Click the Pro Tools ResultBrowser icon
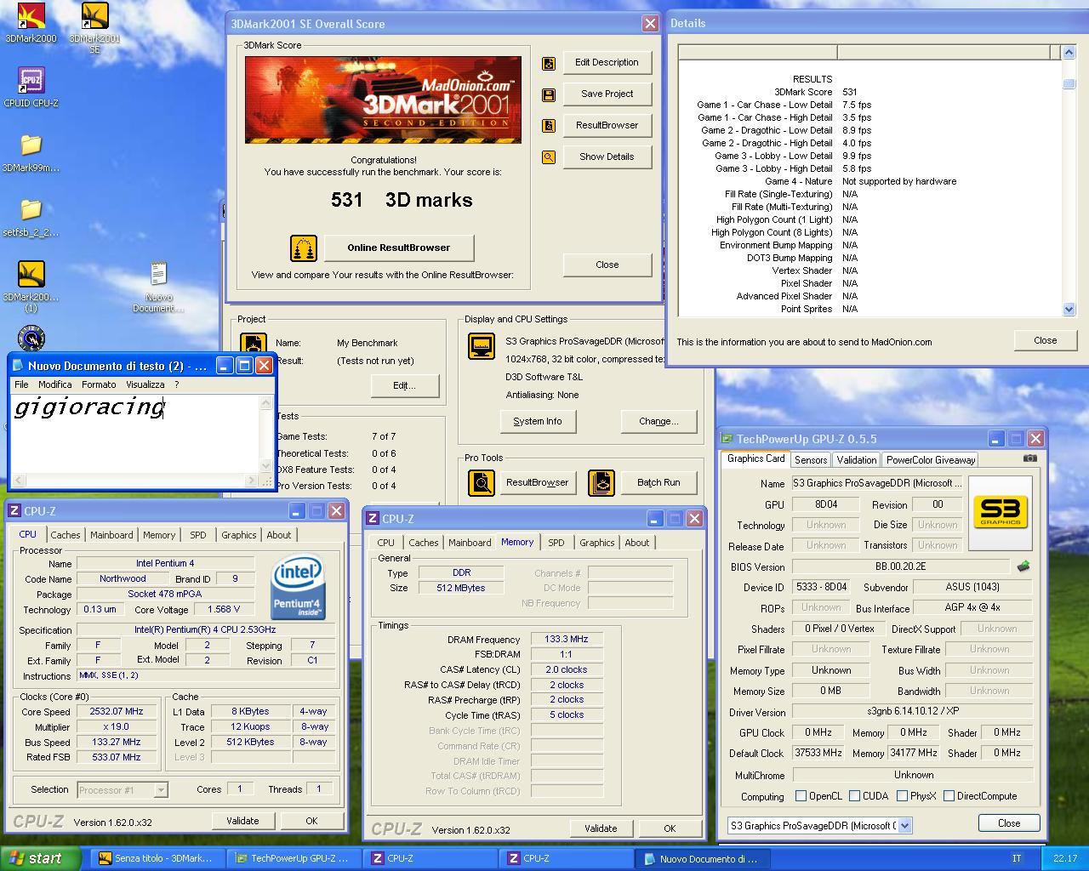Image resolution: width=1089 pixels, height=871 pixels. tap(482, 483)
